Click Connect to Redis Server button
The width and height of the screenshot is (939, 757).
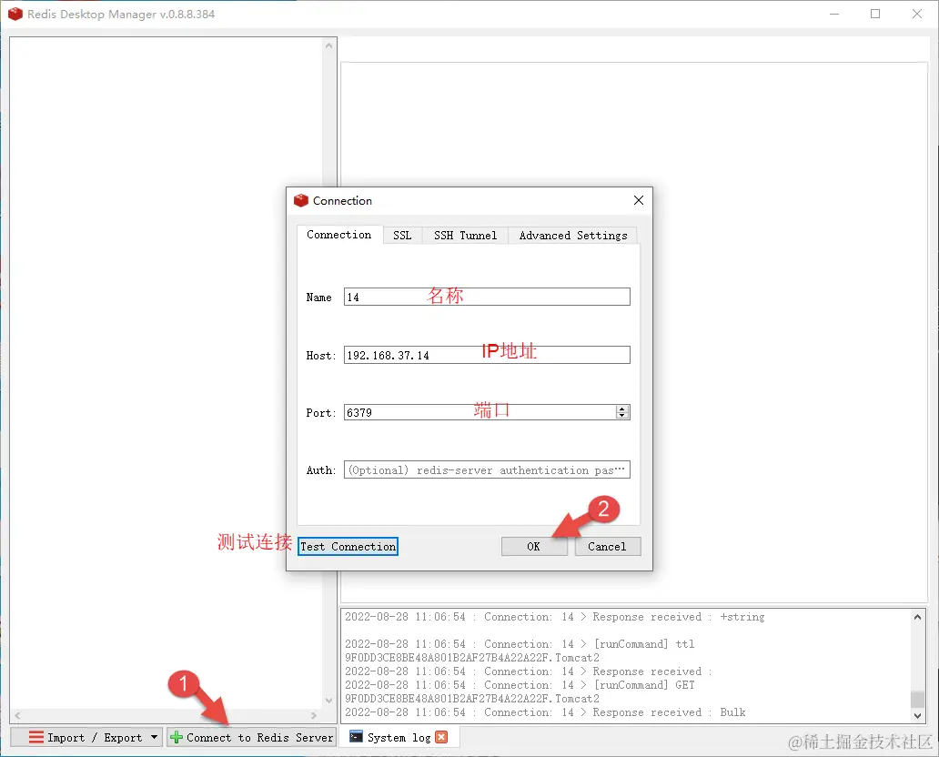(251, 737)
